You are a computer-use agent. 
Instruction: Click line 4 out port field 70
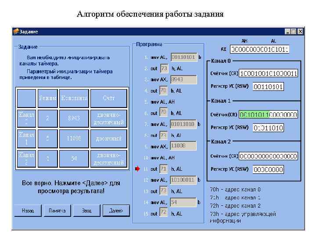pyautogui.click(x=163, y=91)
